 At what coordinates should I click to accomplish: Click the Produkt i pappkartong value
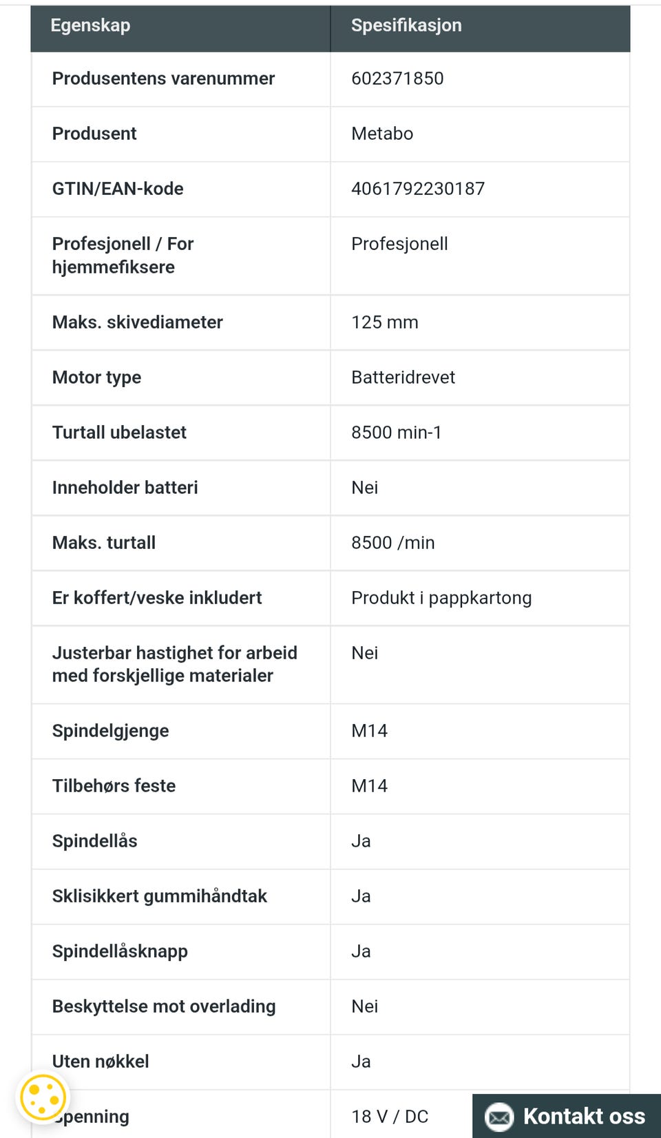click(441, 598)
